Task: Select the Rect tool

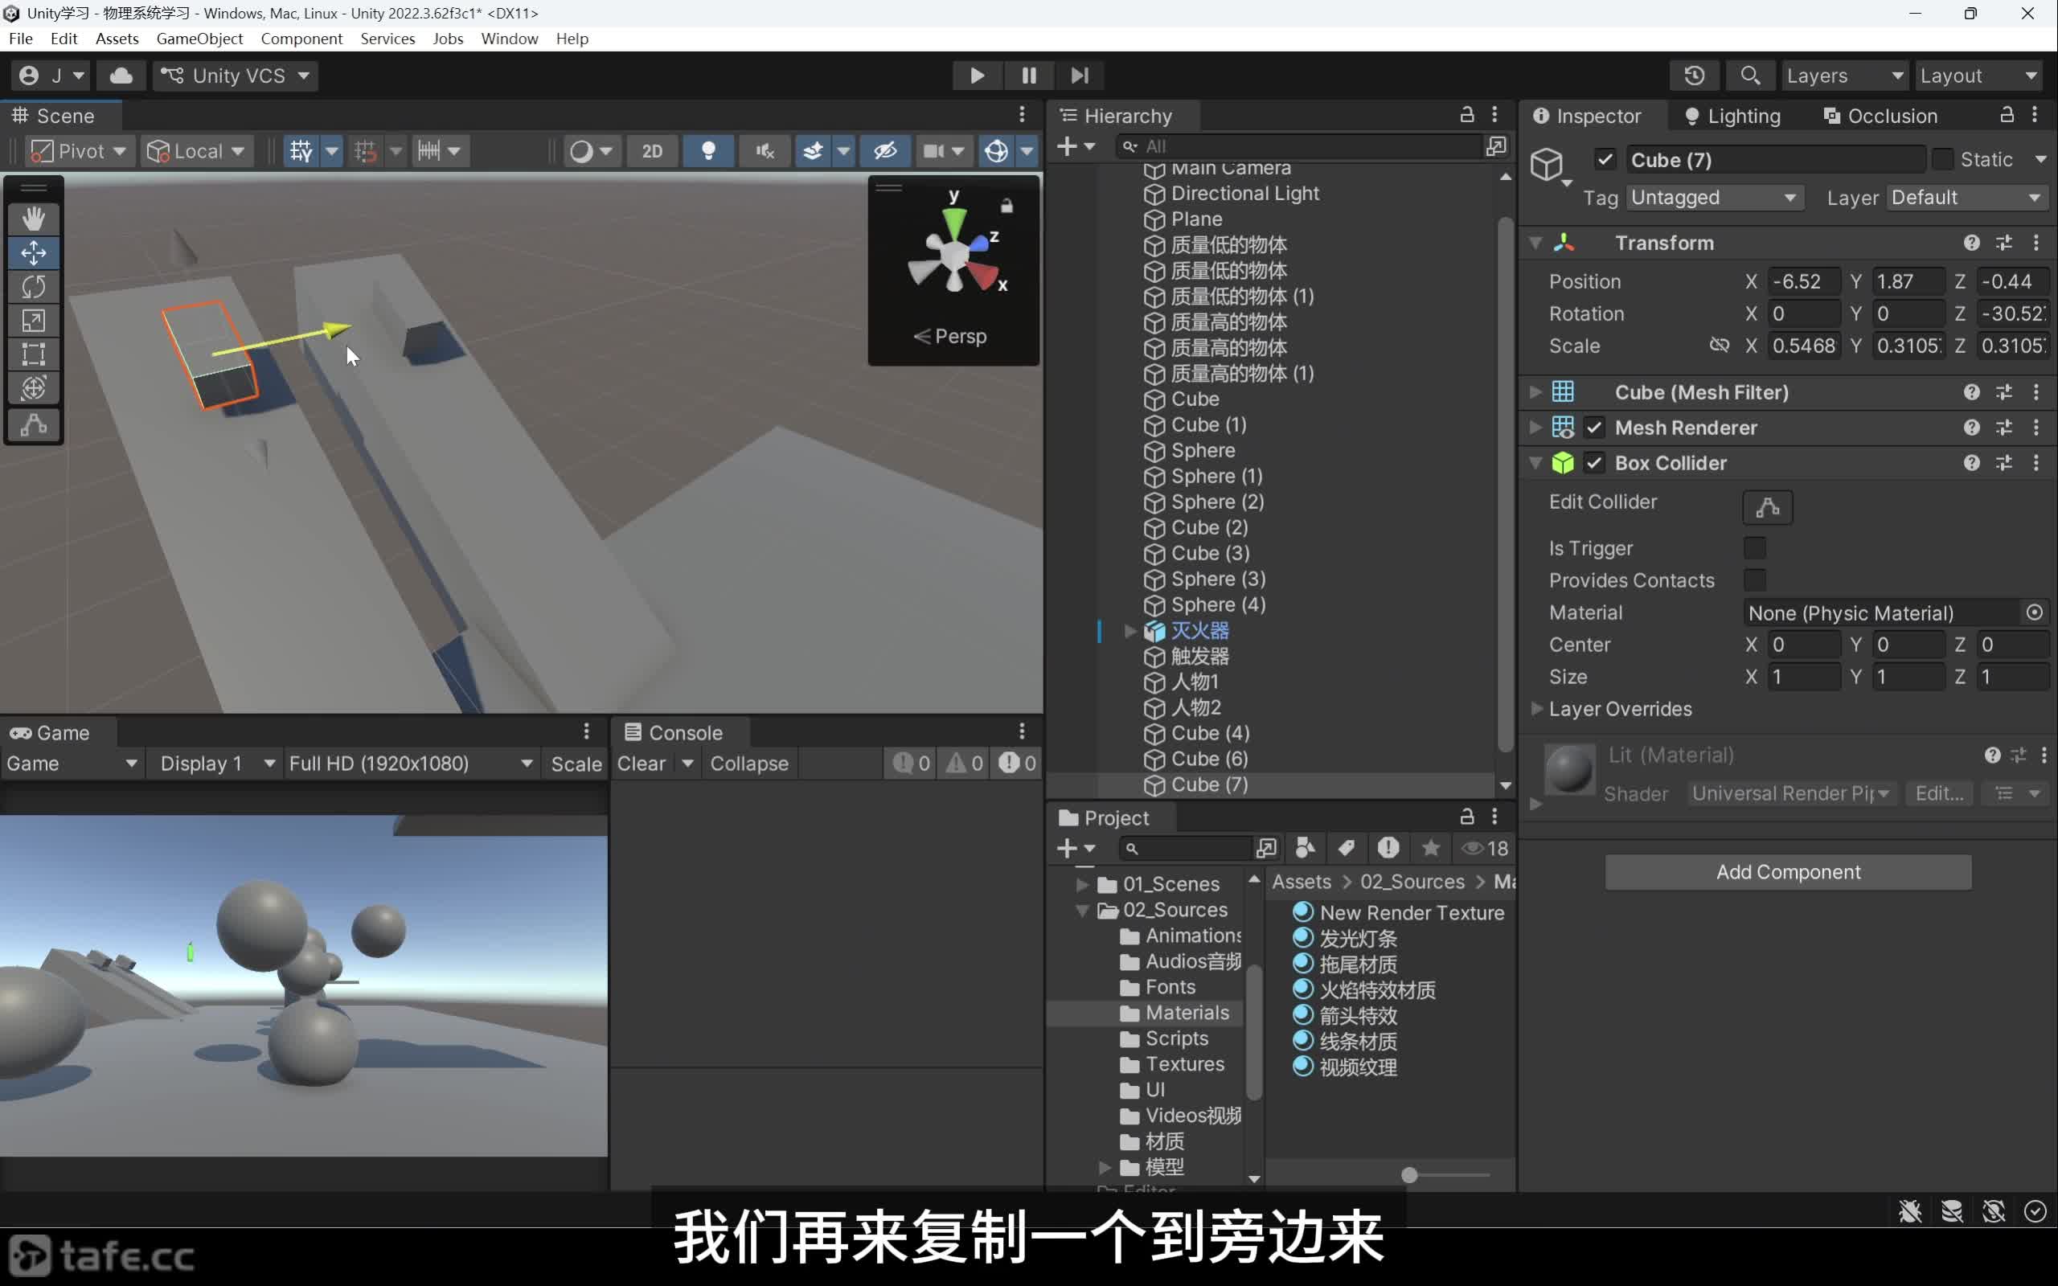Action: 34,354
